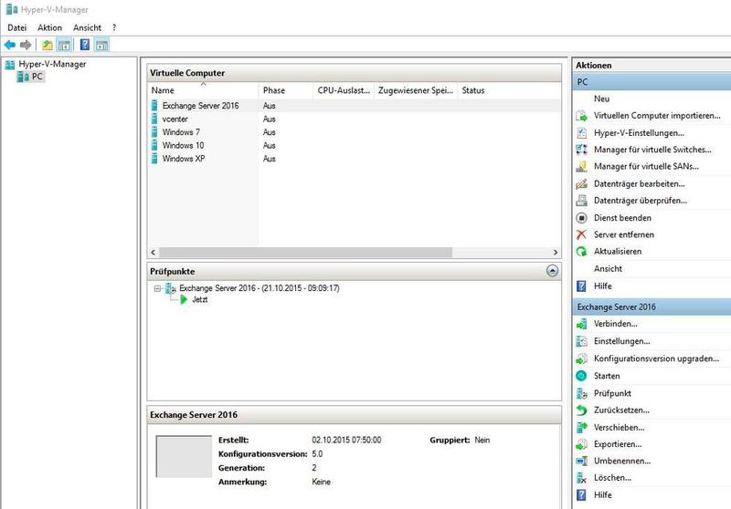Click the Umbenennen icon
The width and height of the screenshot is (731, 509).
[581, 461]
